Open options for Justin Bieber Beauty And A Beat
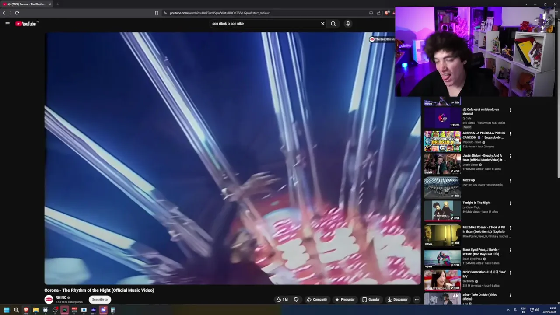Viewport: 560px width, 315px height. click(510, 156)
